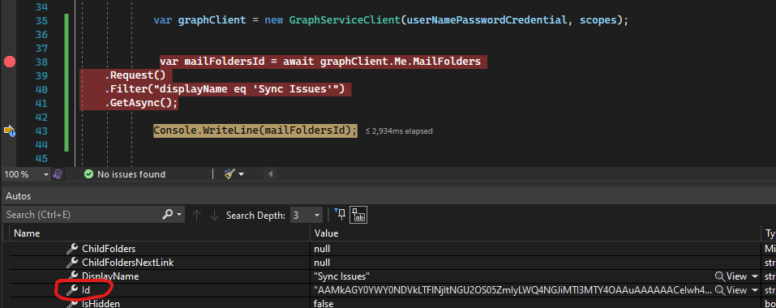Click mailFoldersId variable on line 38
The image size is (776, 308).
(225, 62)
